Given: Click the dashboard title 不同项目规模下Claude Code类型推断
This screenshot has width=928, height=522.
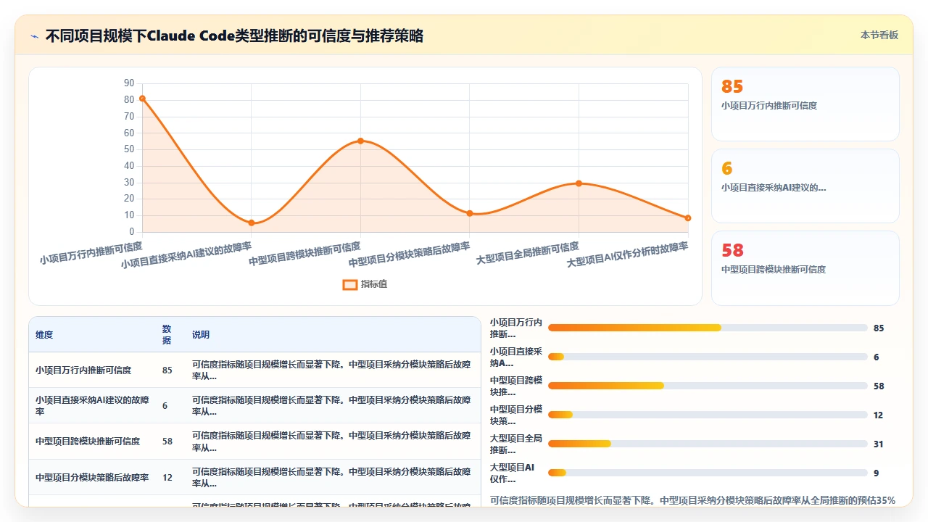Looking at the screenshot, I should (x=234, y=36).
